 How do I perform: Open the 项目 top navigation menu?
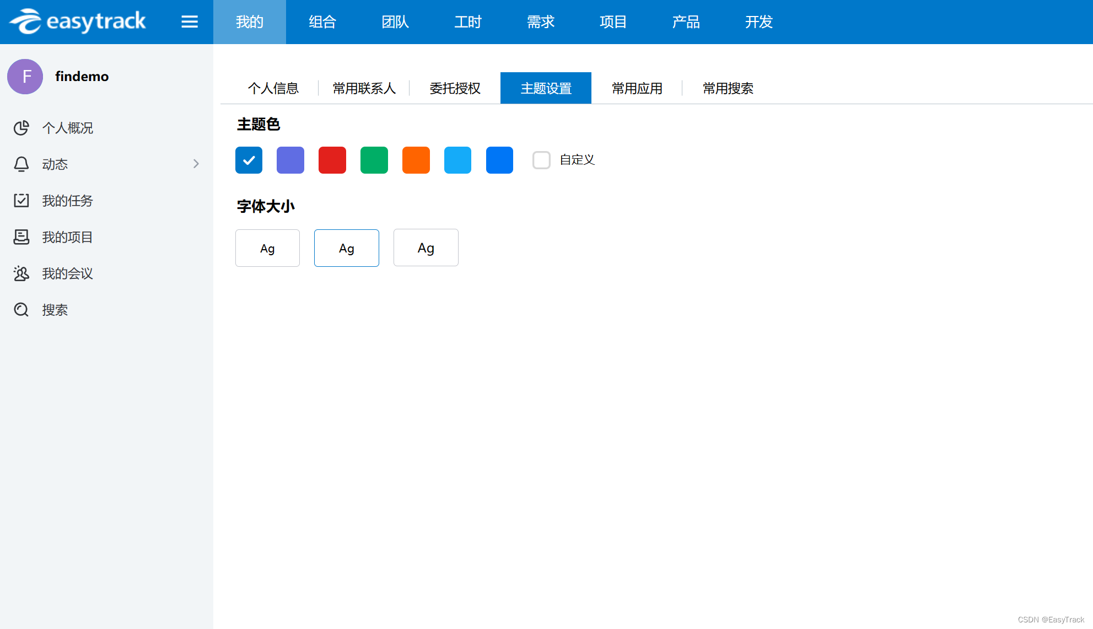[x=613, y=22]
